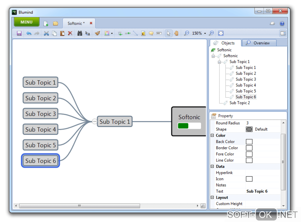
Task: Activate the format painter brush icon
Action: pyautogui.click(x=97, y=33)
